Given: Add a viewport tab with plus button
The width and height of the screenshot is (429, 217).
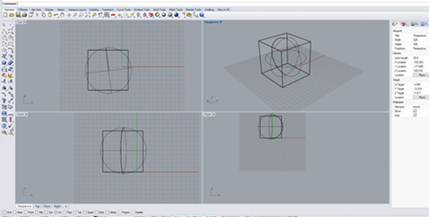Looking at the screenshot, I should coord(66,206).
